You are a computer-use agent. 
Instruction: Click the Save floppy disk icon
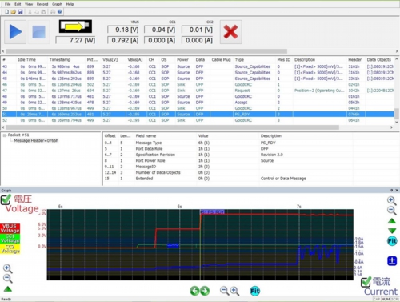point(20,12)
